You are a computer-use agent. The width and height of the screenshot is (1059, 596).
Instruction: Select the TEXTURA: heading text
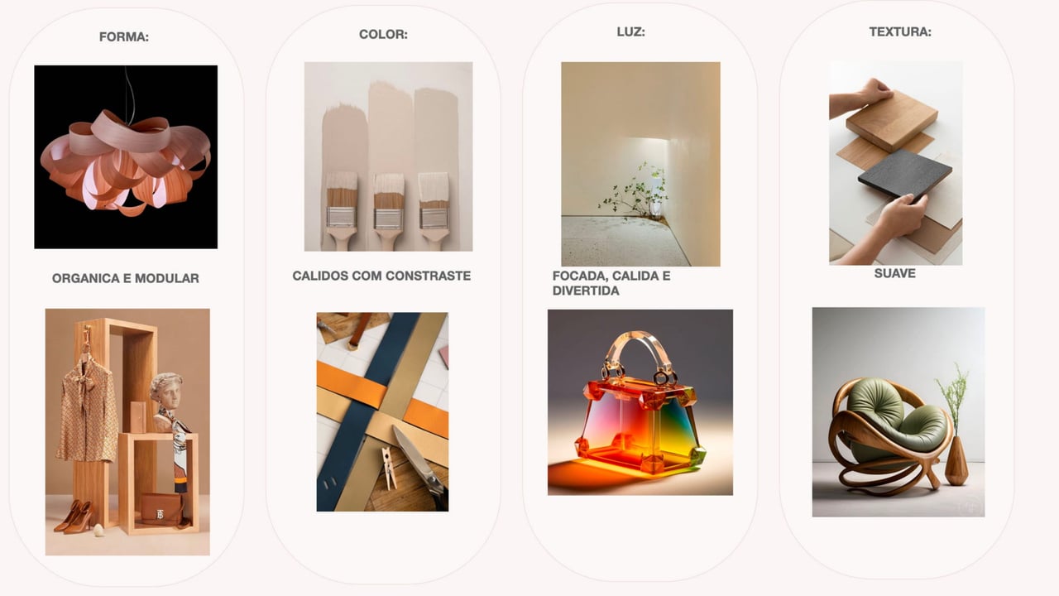[x=900, y=32]
